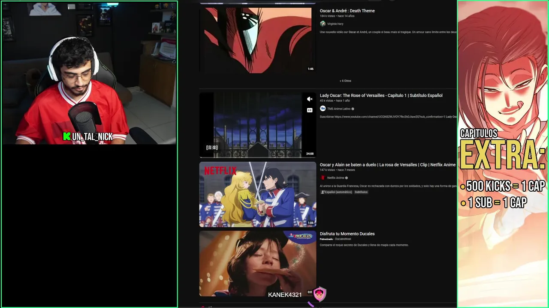The image size is (549, 308).
Task: Open 'Disfruta tu Momento Ducales' ad title
Action: pyautogui.click(x=347, y=234)
